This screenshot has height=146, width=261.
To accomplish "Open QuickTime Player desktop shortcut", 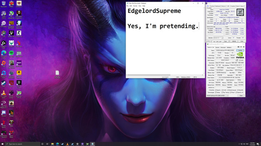I will coord(4,74).
